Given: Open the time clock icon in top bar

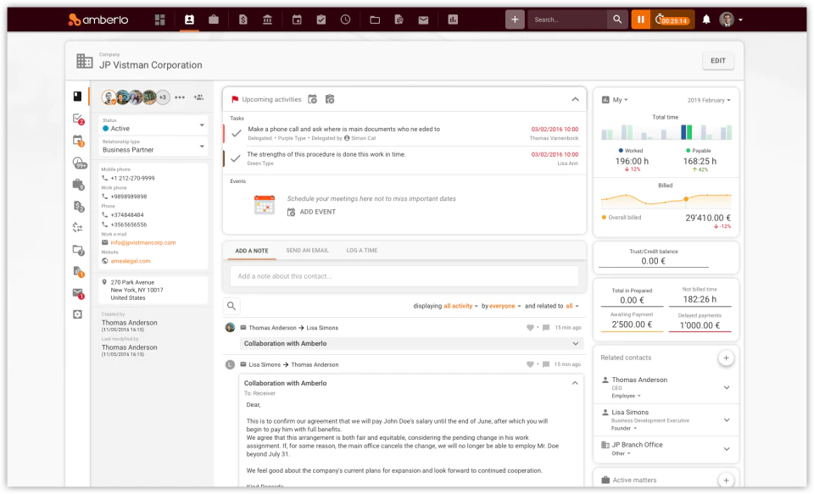Looking at the screenshot, I should pyautogui.click(x=346, y=19).
